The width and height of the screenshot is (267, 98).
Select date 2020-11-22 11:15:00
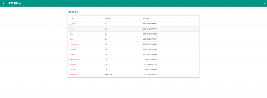click(x=150, y=59)
